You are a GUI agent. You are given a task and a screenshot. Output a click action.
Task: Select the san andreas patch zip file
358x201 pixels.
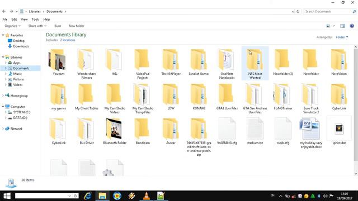click(199, 137)
